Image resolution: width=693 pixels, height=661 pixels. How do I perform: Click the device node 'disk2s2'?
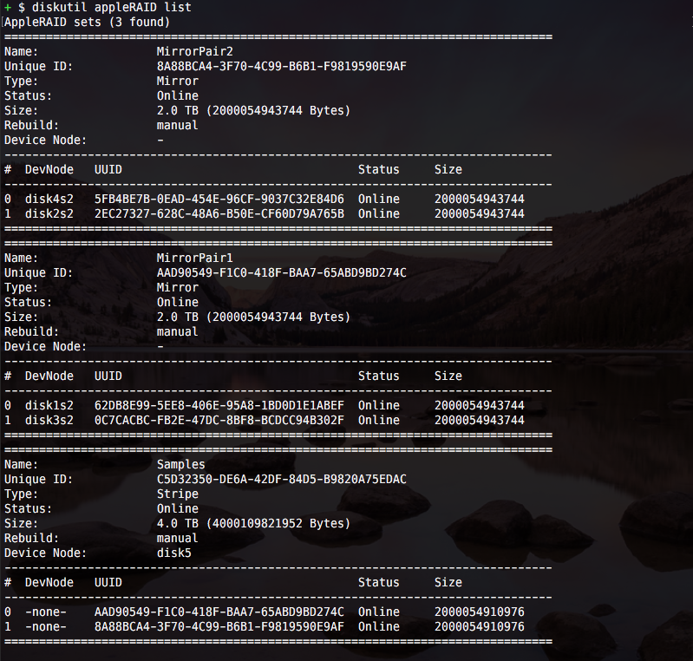(x=49, y=213)
